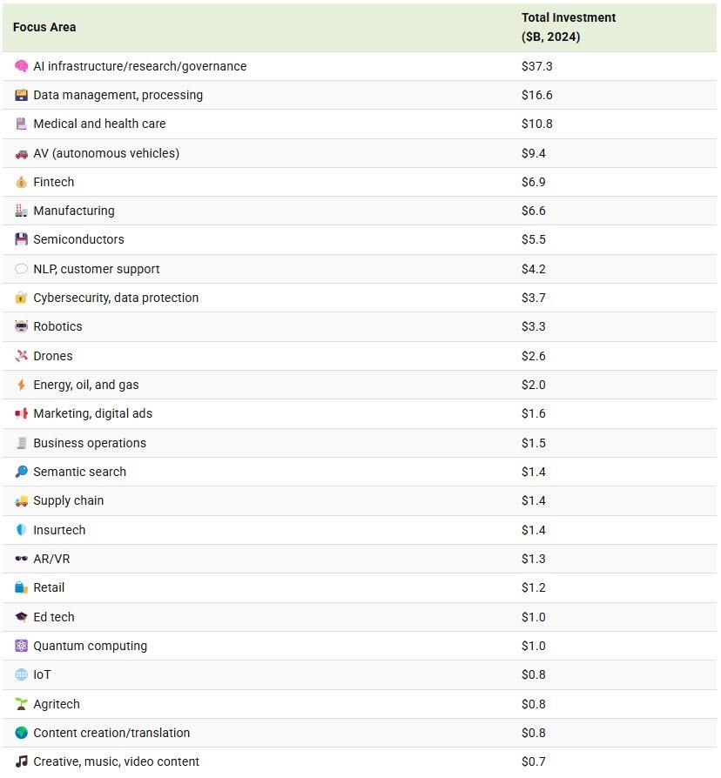The width and height of the screenshot is (721, 778).
Task: Click the robot icon next to Robotics
Action: coord(21,326)
